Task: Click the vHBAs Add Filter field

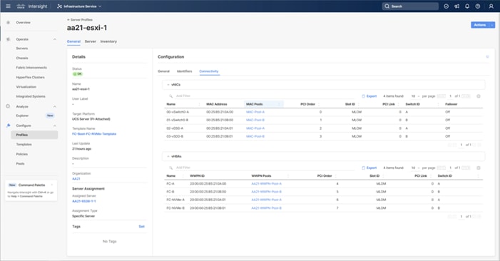Action: 262,168
